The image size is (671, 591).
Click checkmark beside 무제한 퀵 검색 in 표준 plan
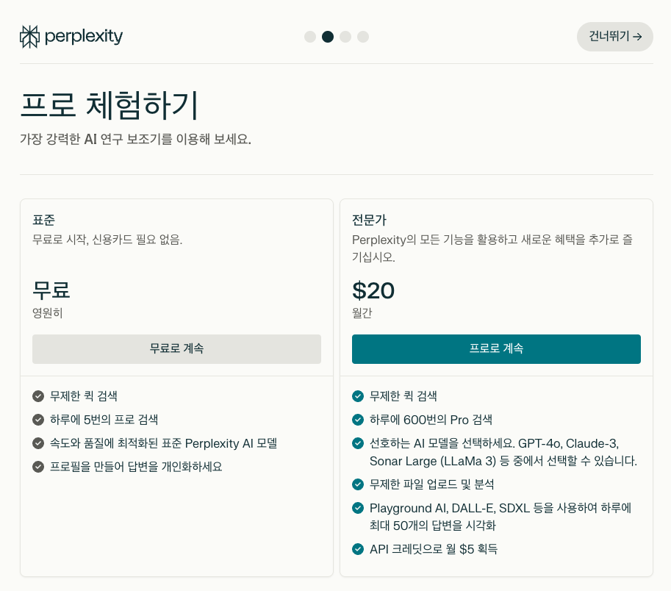(x=37, y=395)
